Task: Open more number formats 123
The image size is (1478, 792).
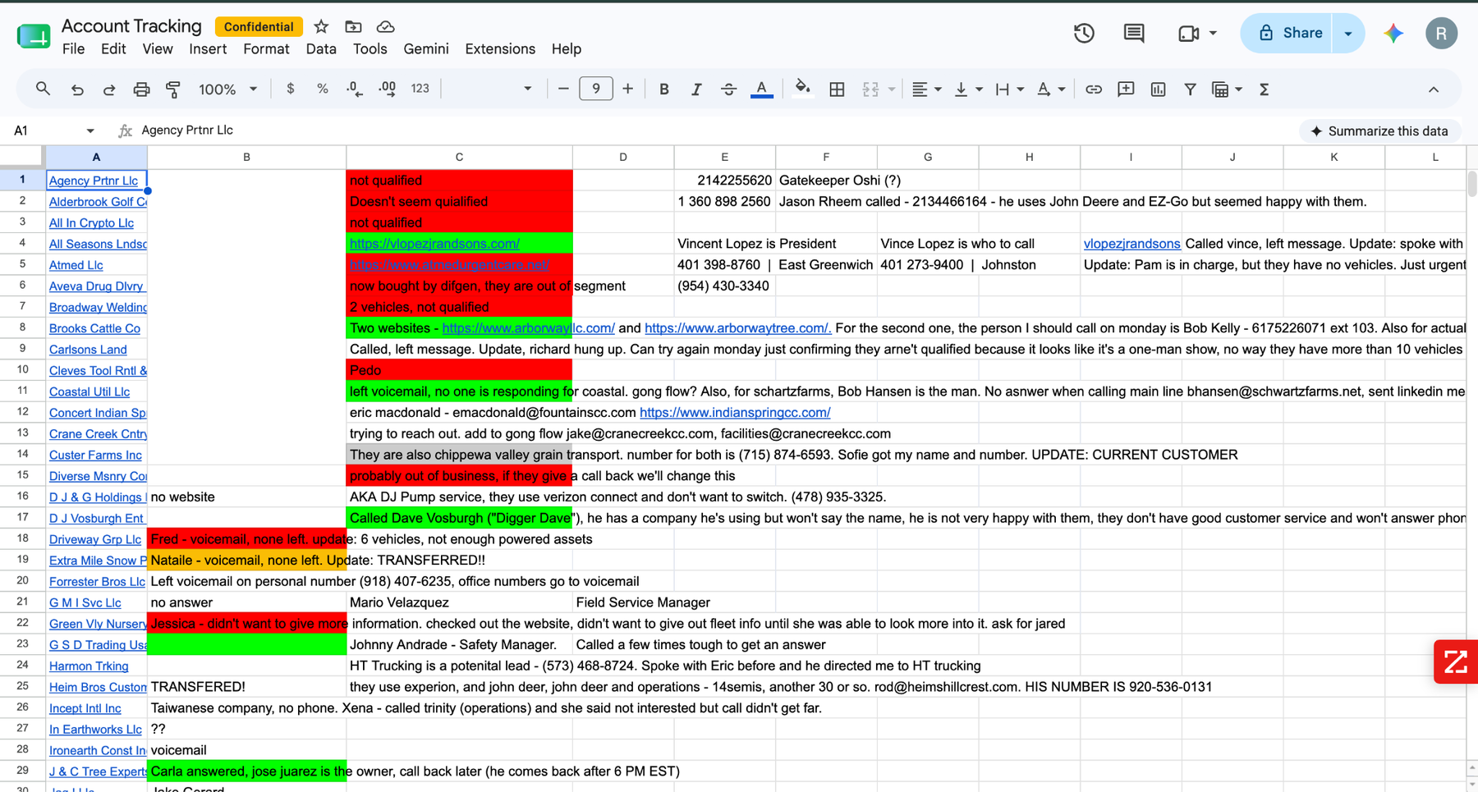Action: (x=420, y=89)
